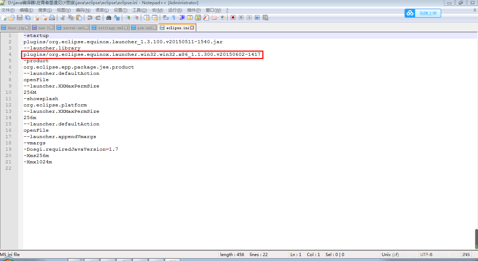This screenshot has height=261, width=478.
Task: Toggle synchronized horizontal scrolling icon
Action: click(155, 18)
